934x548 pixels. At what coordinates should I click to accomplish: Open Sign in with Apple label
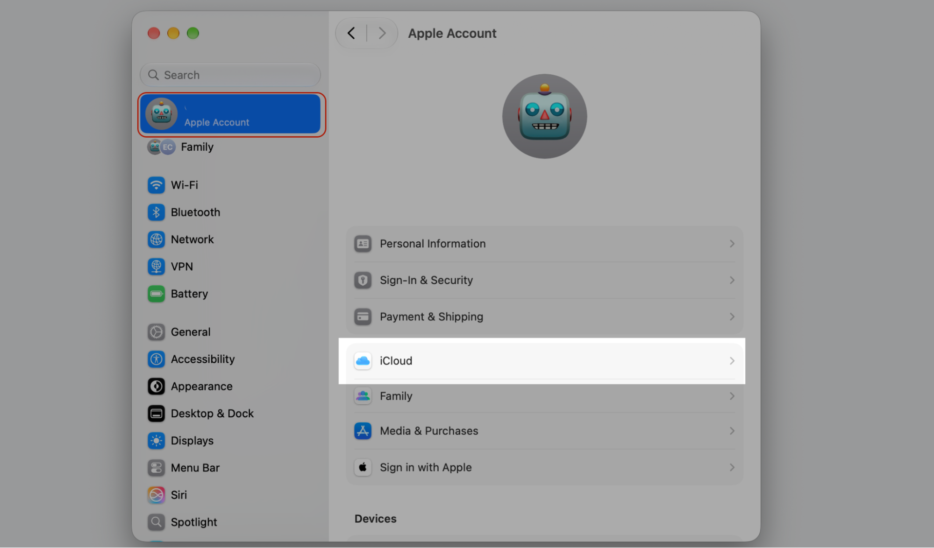coord(426,467)
